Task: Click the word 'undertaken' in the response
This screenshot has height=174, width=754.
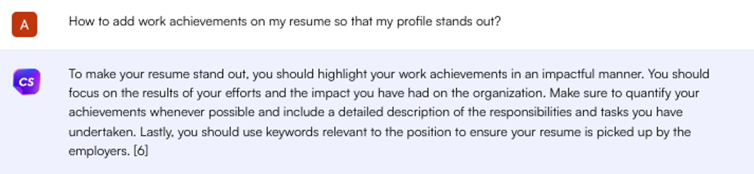Action: pyautogui.click(x=102, y=132)
